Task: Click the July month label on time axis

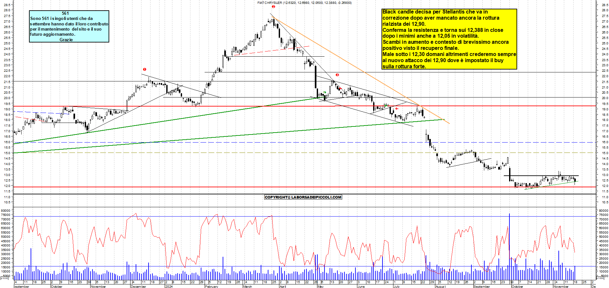Action: (x=397, y=286)
